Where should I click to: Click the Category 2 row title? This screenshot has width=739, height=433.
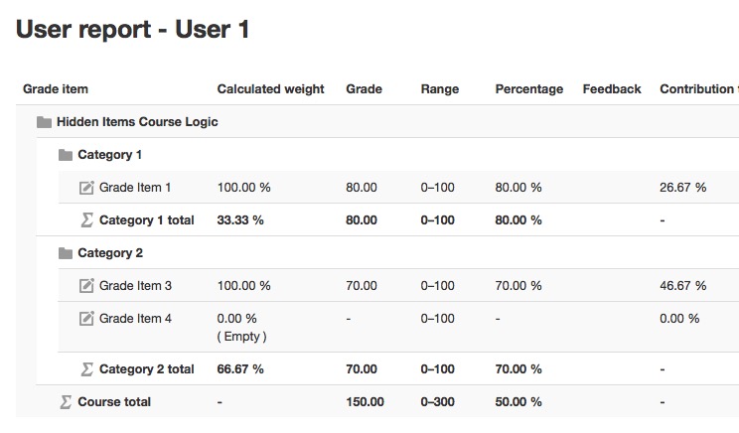coord(110,253)
